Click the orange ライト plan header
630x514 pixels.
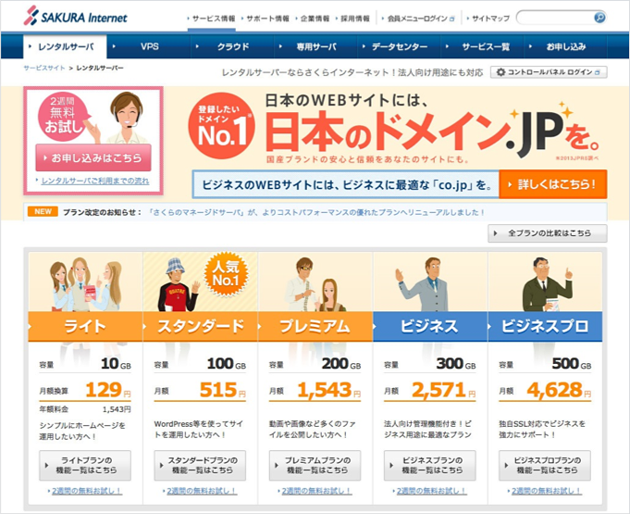click(85, 326)
